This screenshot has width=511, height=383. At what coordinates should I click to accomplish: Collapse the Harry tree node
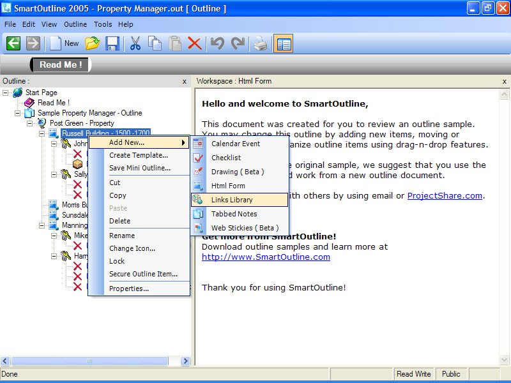coord(54,257)
